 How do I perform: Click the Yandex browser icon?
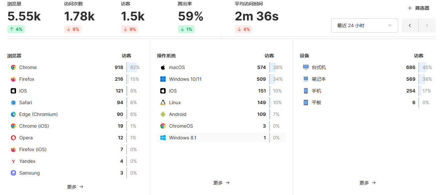pos(13,161)
